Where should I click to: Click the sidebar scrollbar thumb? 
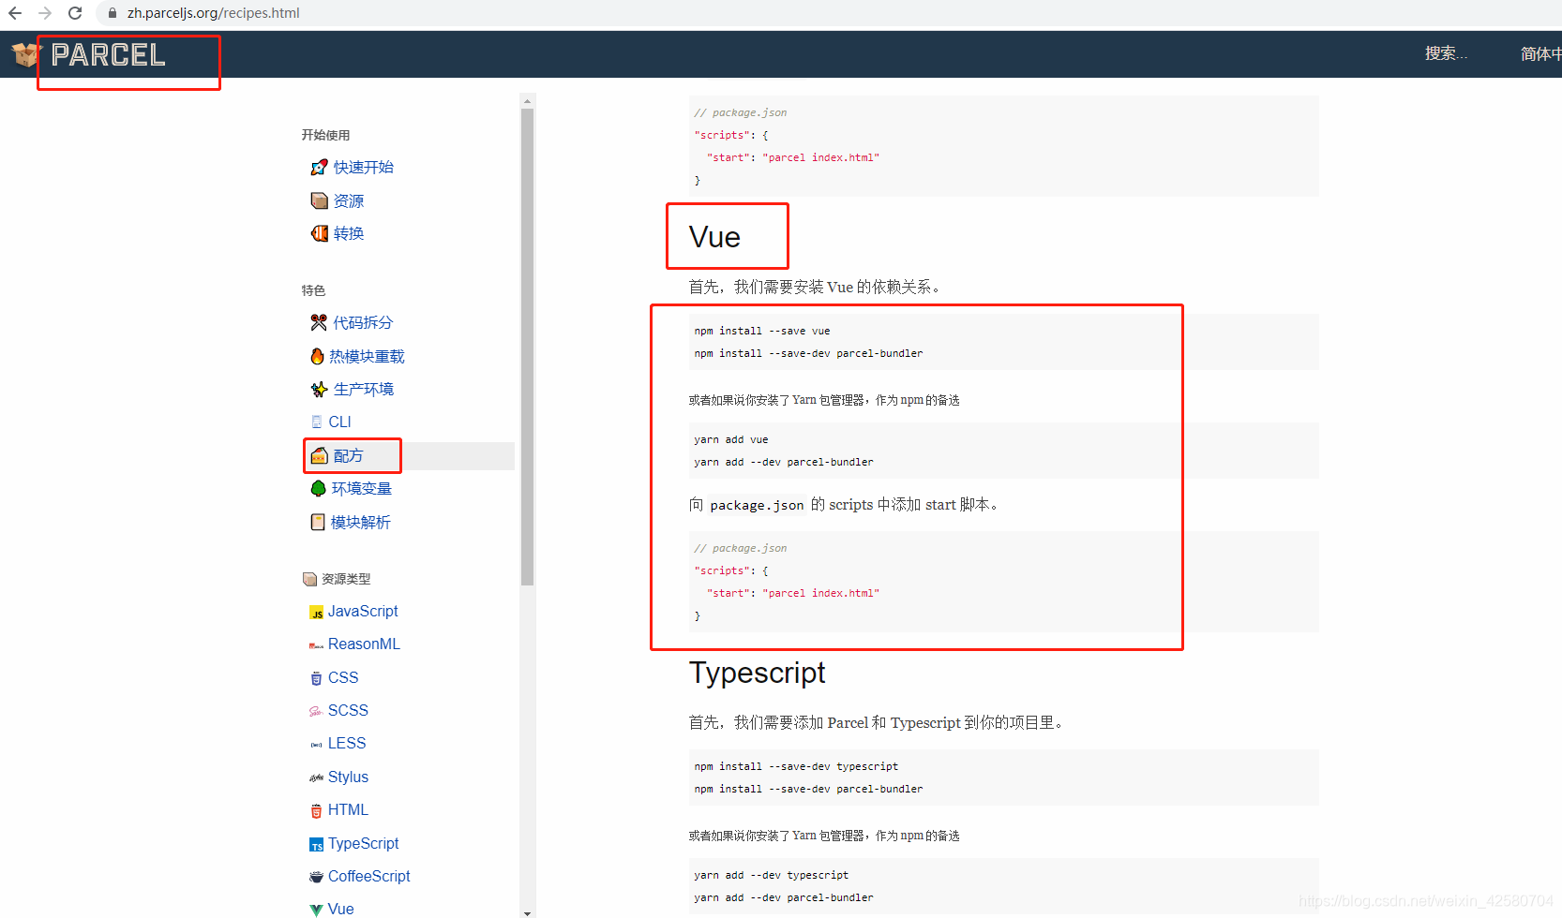tap(528, 347)
